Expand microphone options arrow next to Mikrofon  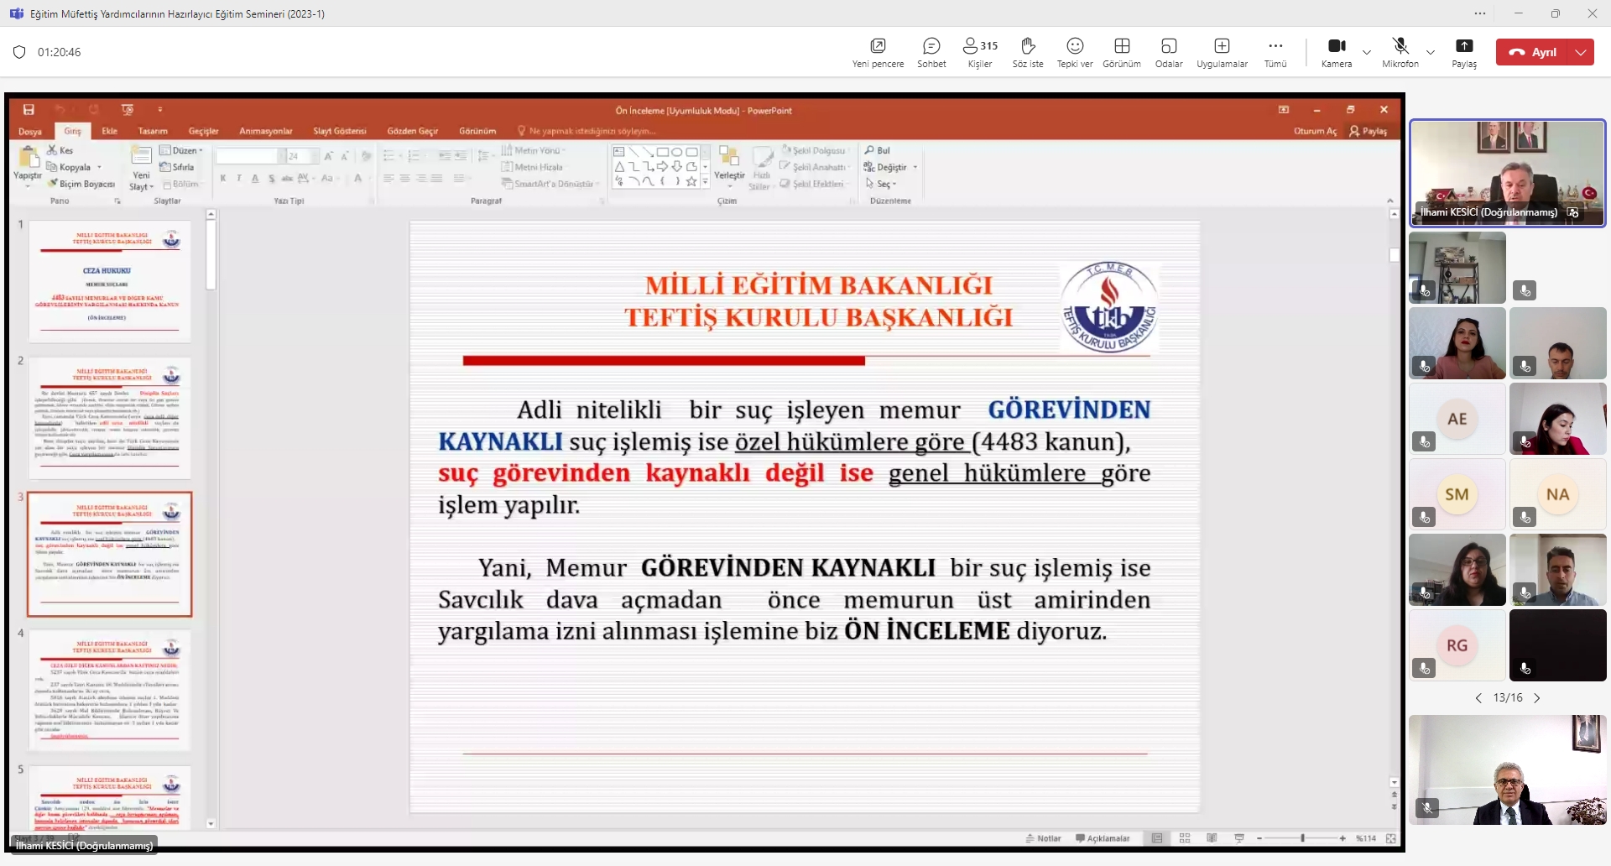point(1431,52)
